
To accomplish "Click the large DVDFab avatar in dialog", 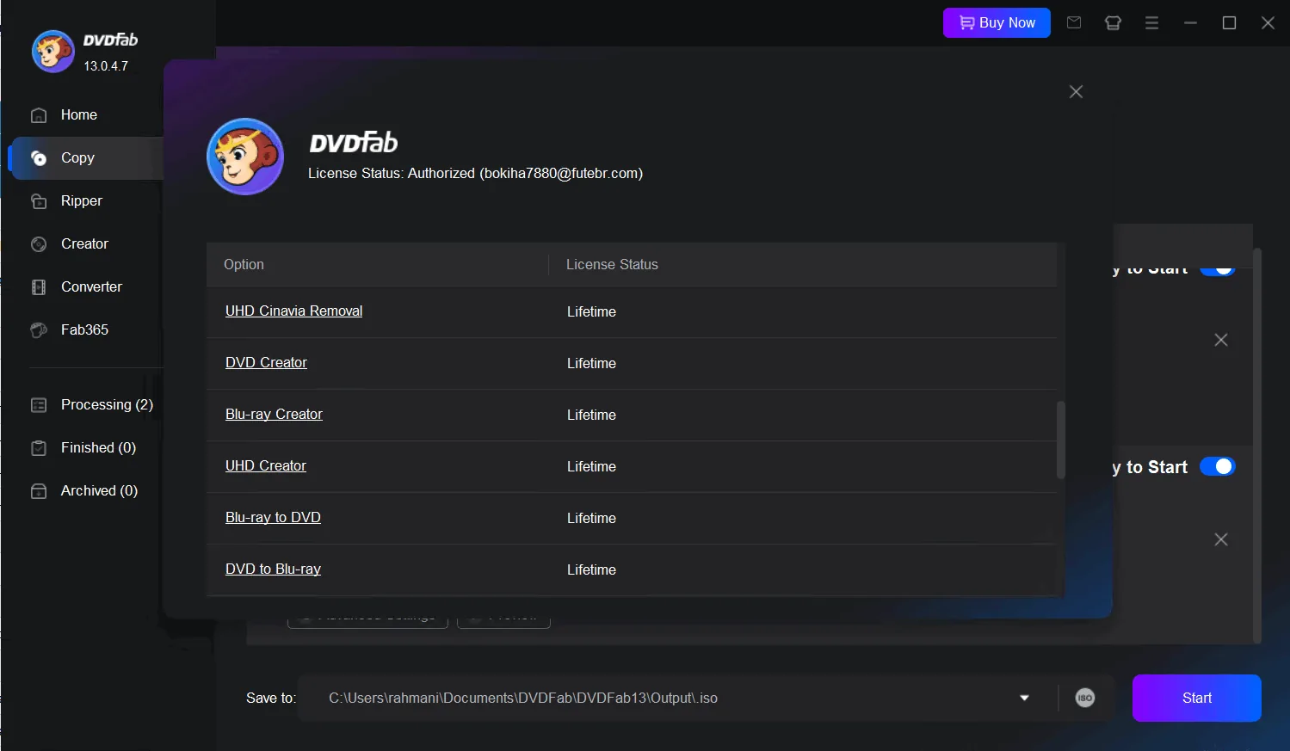I will 245,157.
